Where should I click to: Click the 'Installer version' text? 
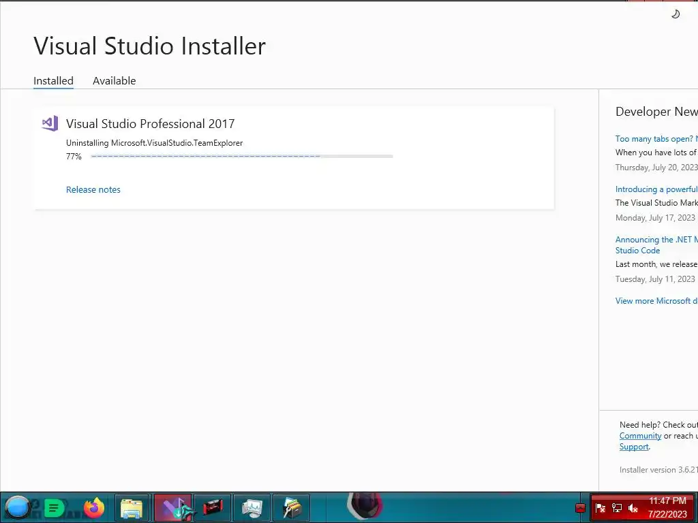pos(658,470)
